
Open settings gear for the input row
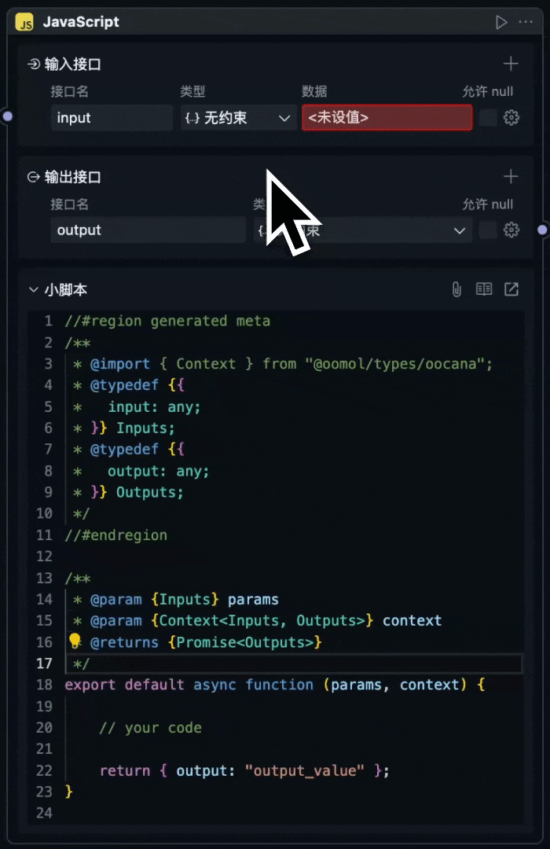click(x=511, y=118)
